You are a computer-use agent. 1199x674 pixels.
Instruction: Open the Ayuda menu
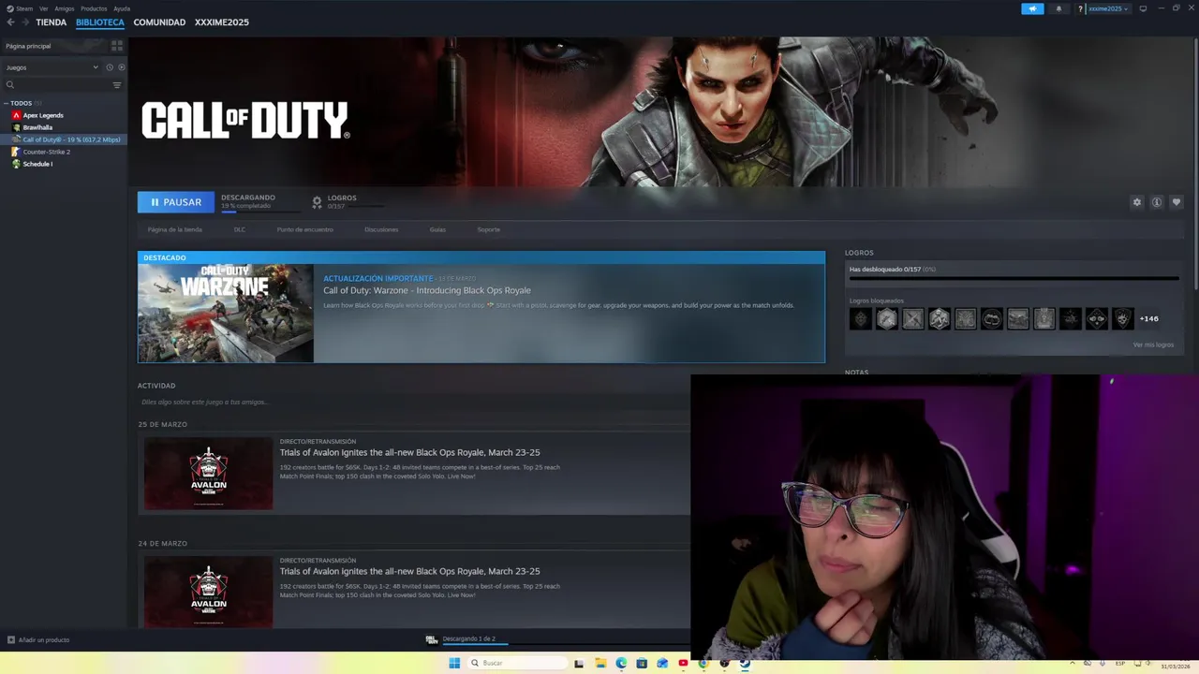[122, 8]
